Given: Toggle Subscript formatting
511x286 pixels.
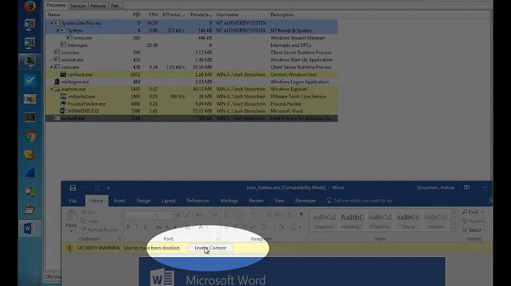Looking at the screenshot, I should pos(167,227).
